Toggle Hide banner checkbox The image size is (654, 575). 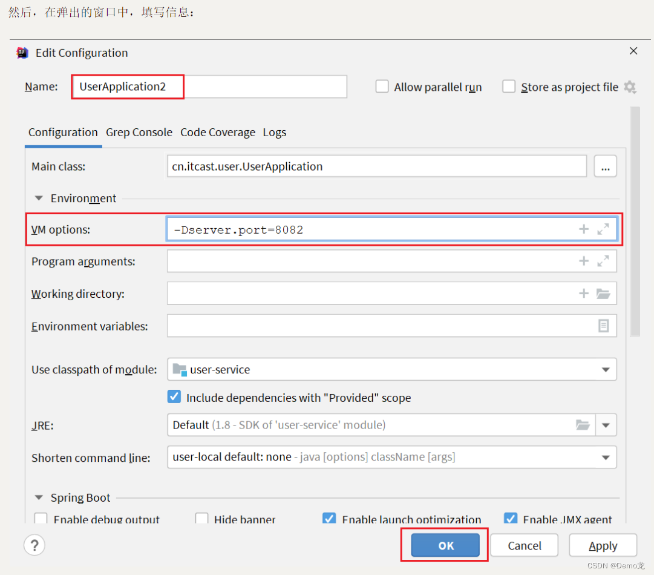click(x=202, y=518)
